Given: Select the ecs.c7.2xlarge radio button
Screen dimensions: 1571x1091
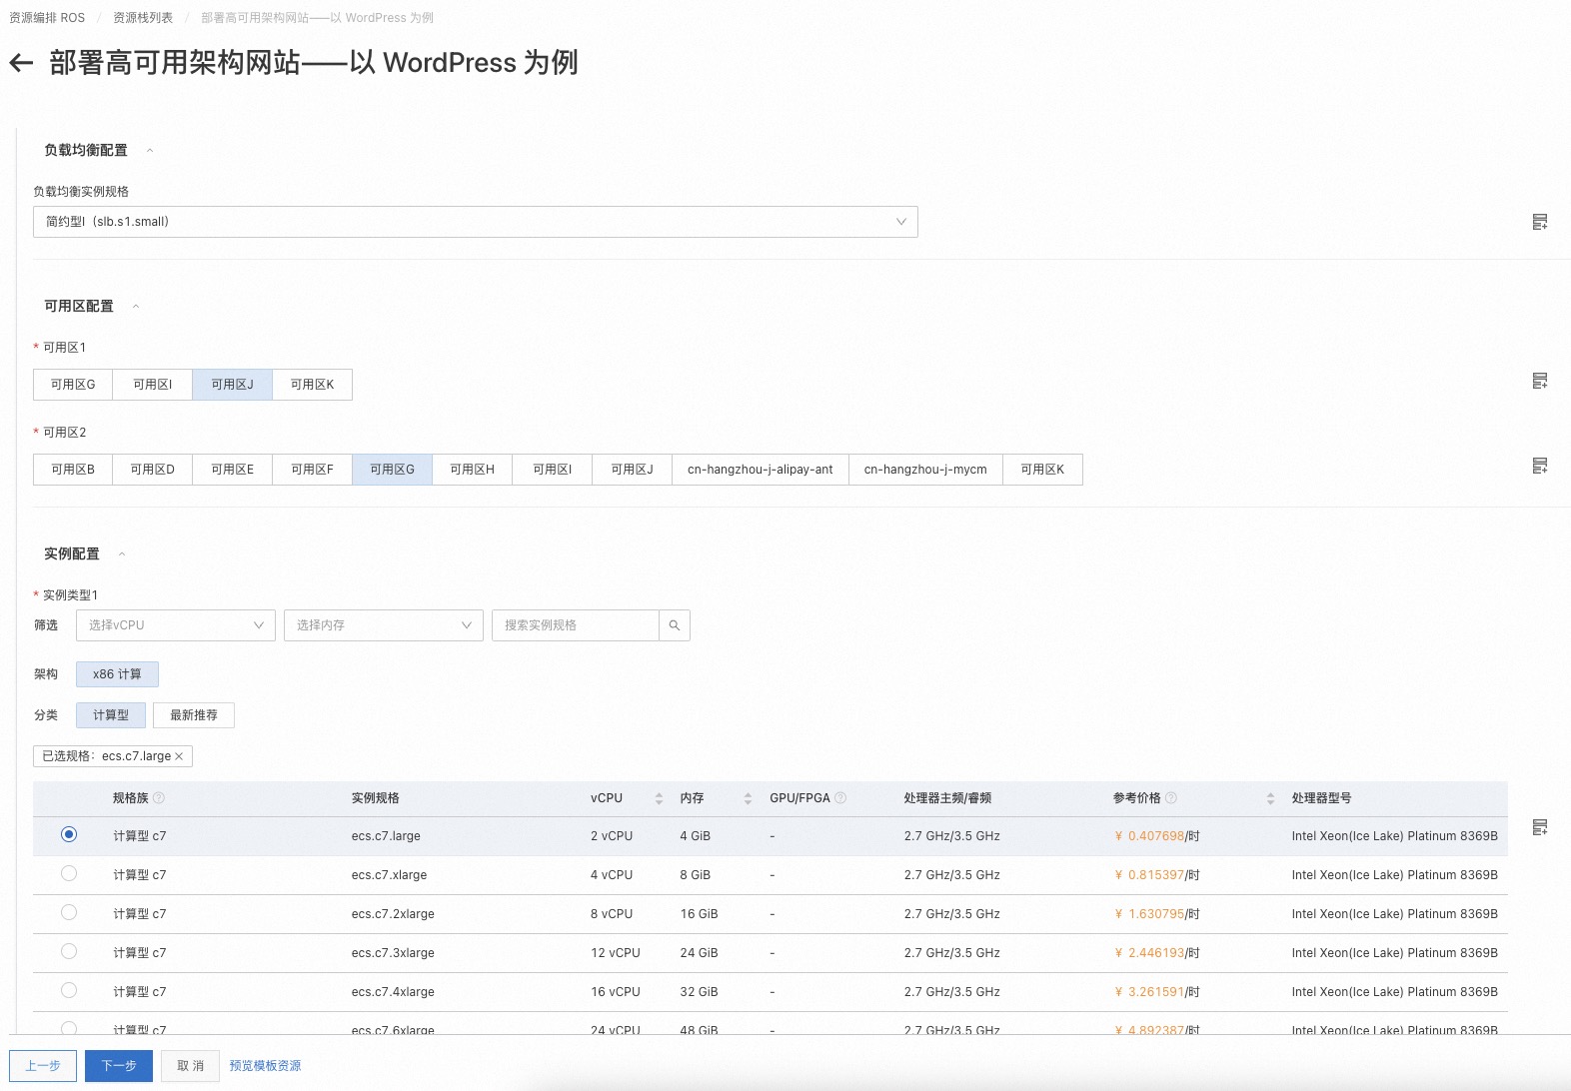Looking at the screenshot, I should [x=69, y=912].
